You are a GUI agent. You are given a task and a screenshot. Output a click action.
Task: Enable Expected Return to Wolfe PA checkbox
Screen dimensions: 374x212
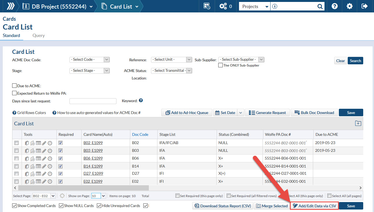tap(14, 93)
